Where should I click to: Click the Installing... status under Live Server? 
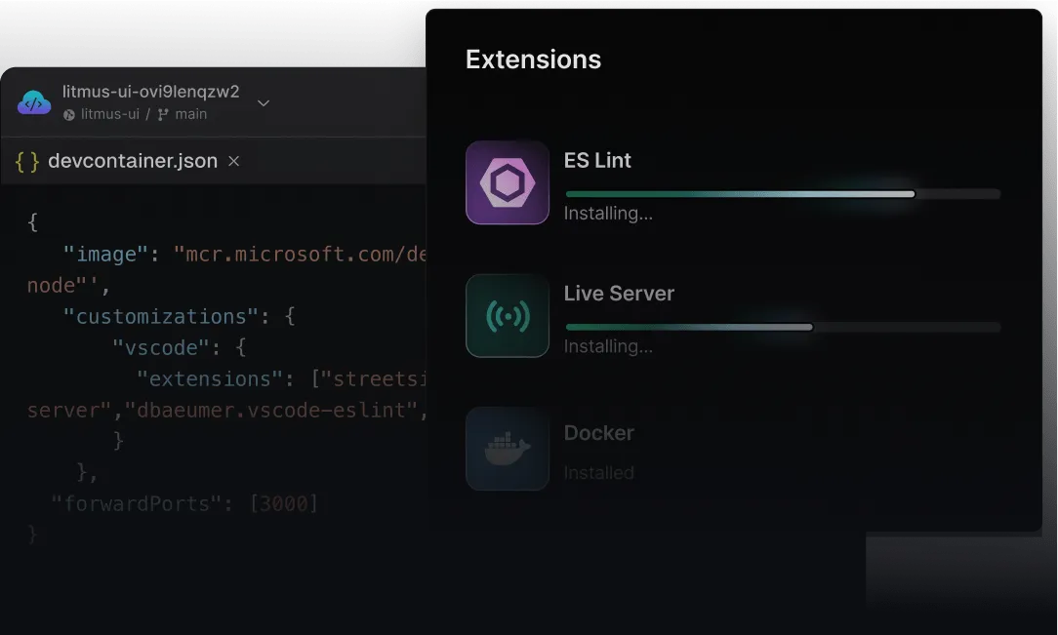(x=608, y=346)
